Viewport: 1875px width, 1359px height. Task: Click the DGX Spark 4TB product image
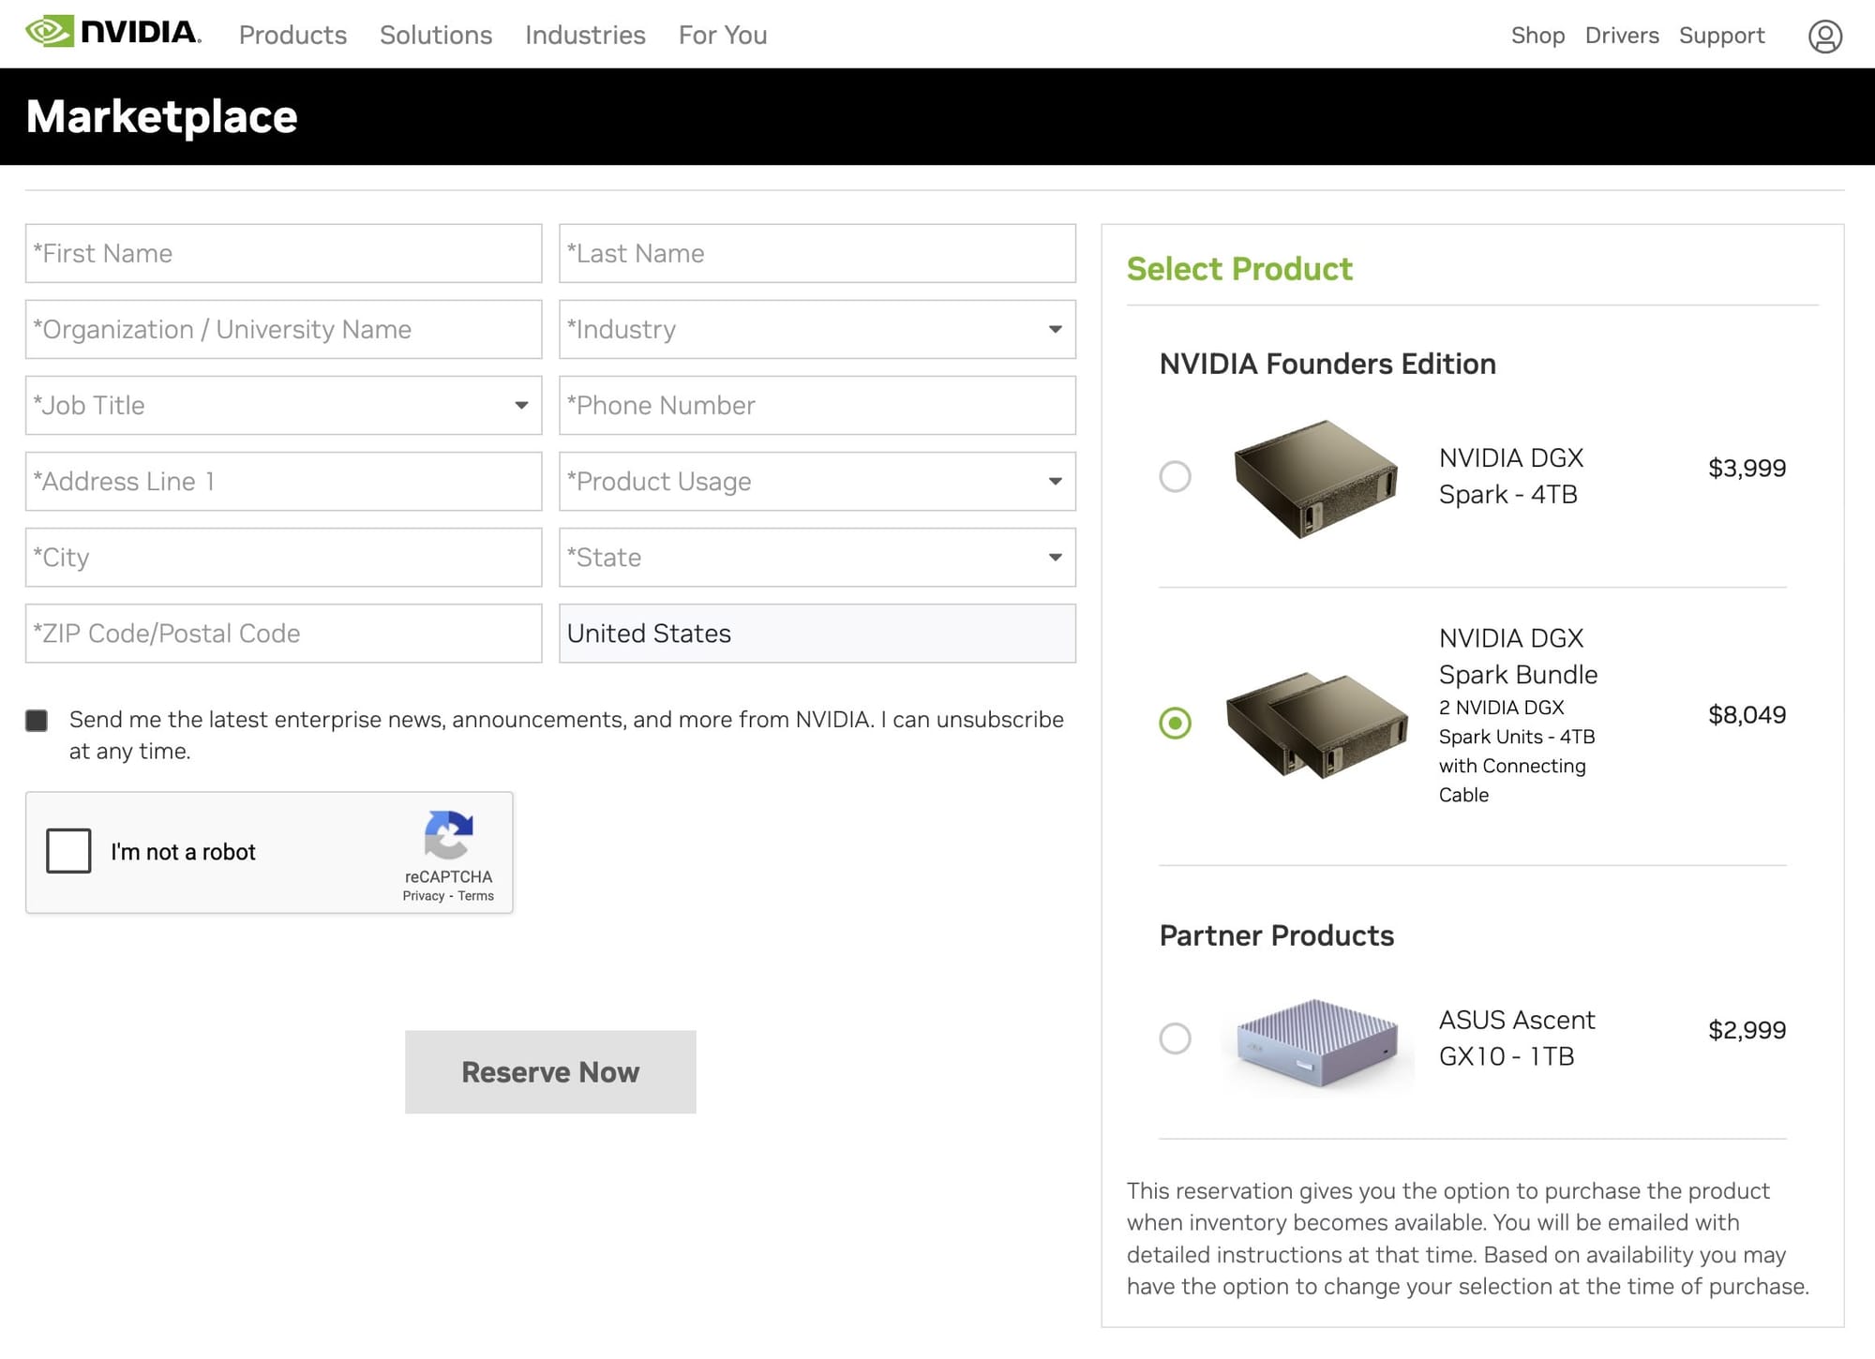[x=1315, y=478]
